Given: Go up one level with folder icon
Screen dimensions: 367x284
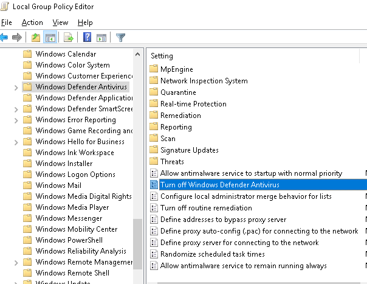Looking at the screenshot, I should click(36, 37).
